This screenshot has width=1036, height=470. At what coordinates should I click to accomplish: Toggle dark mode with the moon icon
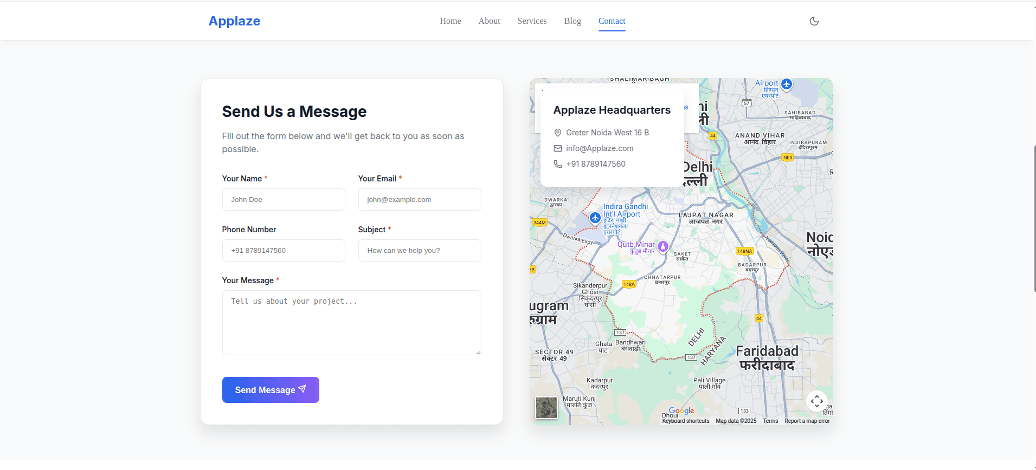(814, 21)
